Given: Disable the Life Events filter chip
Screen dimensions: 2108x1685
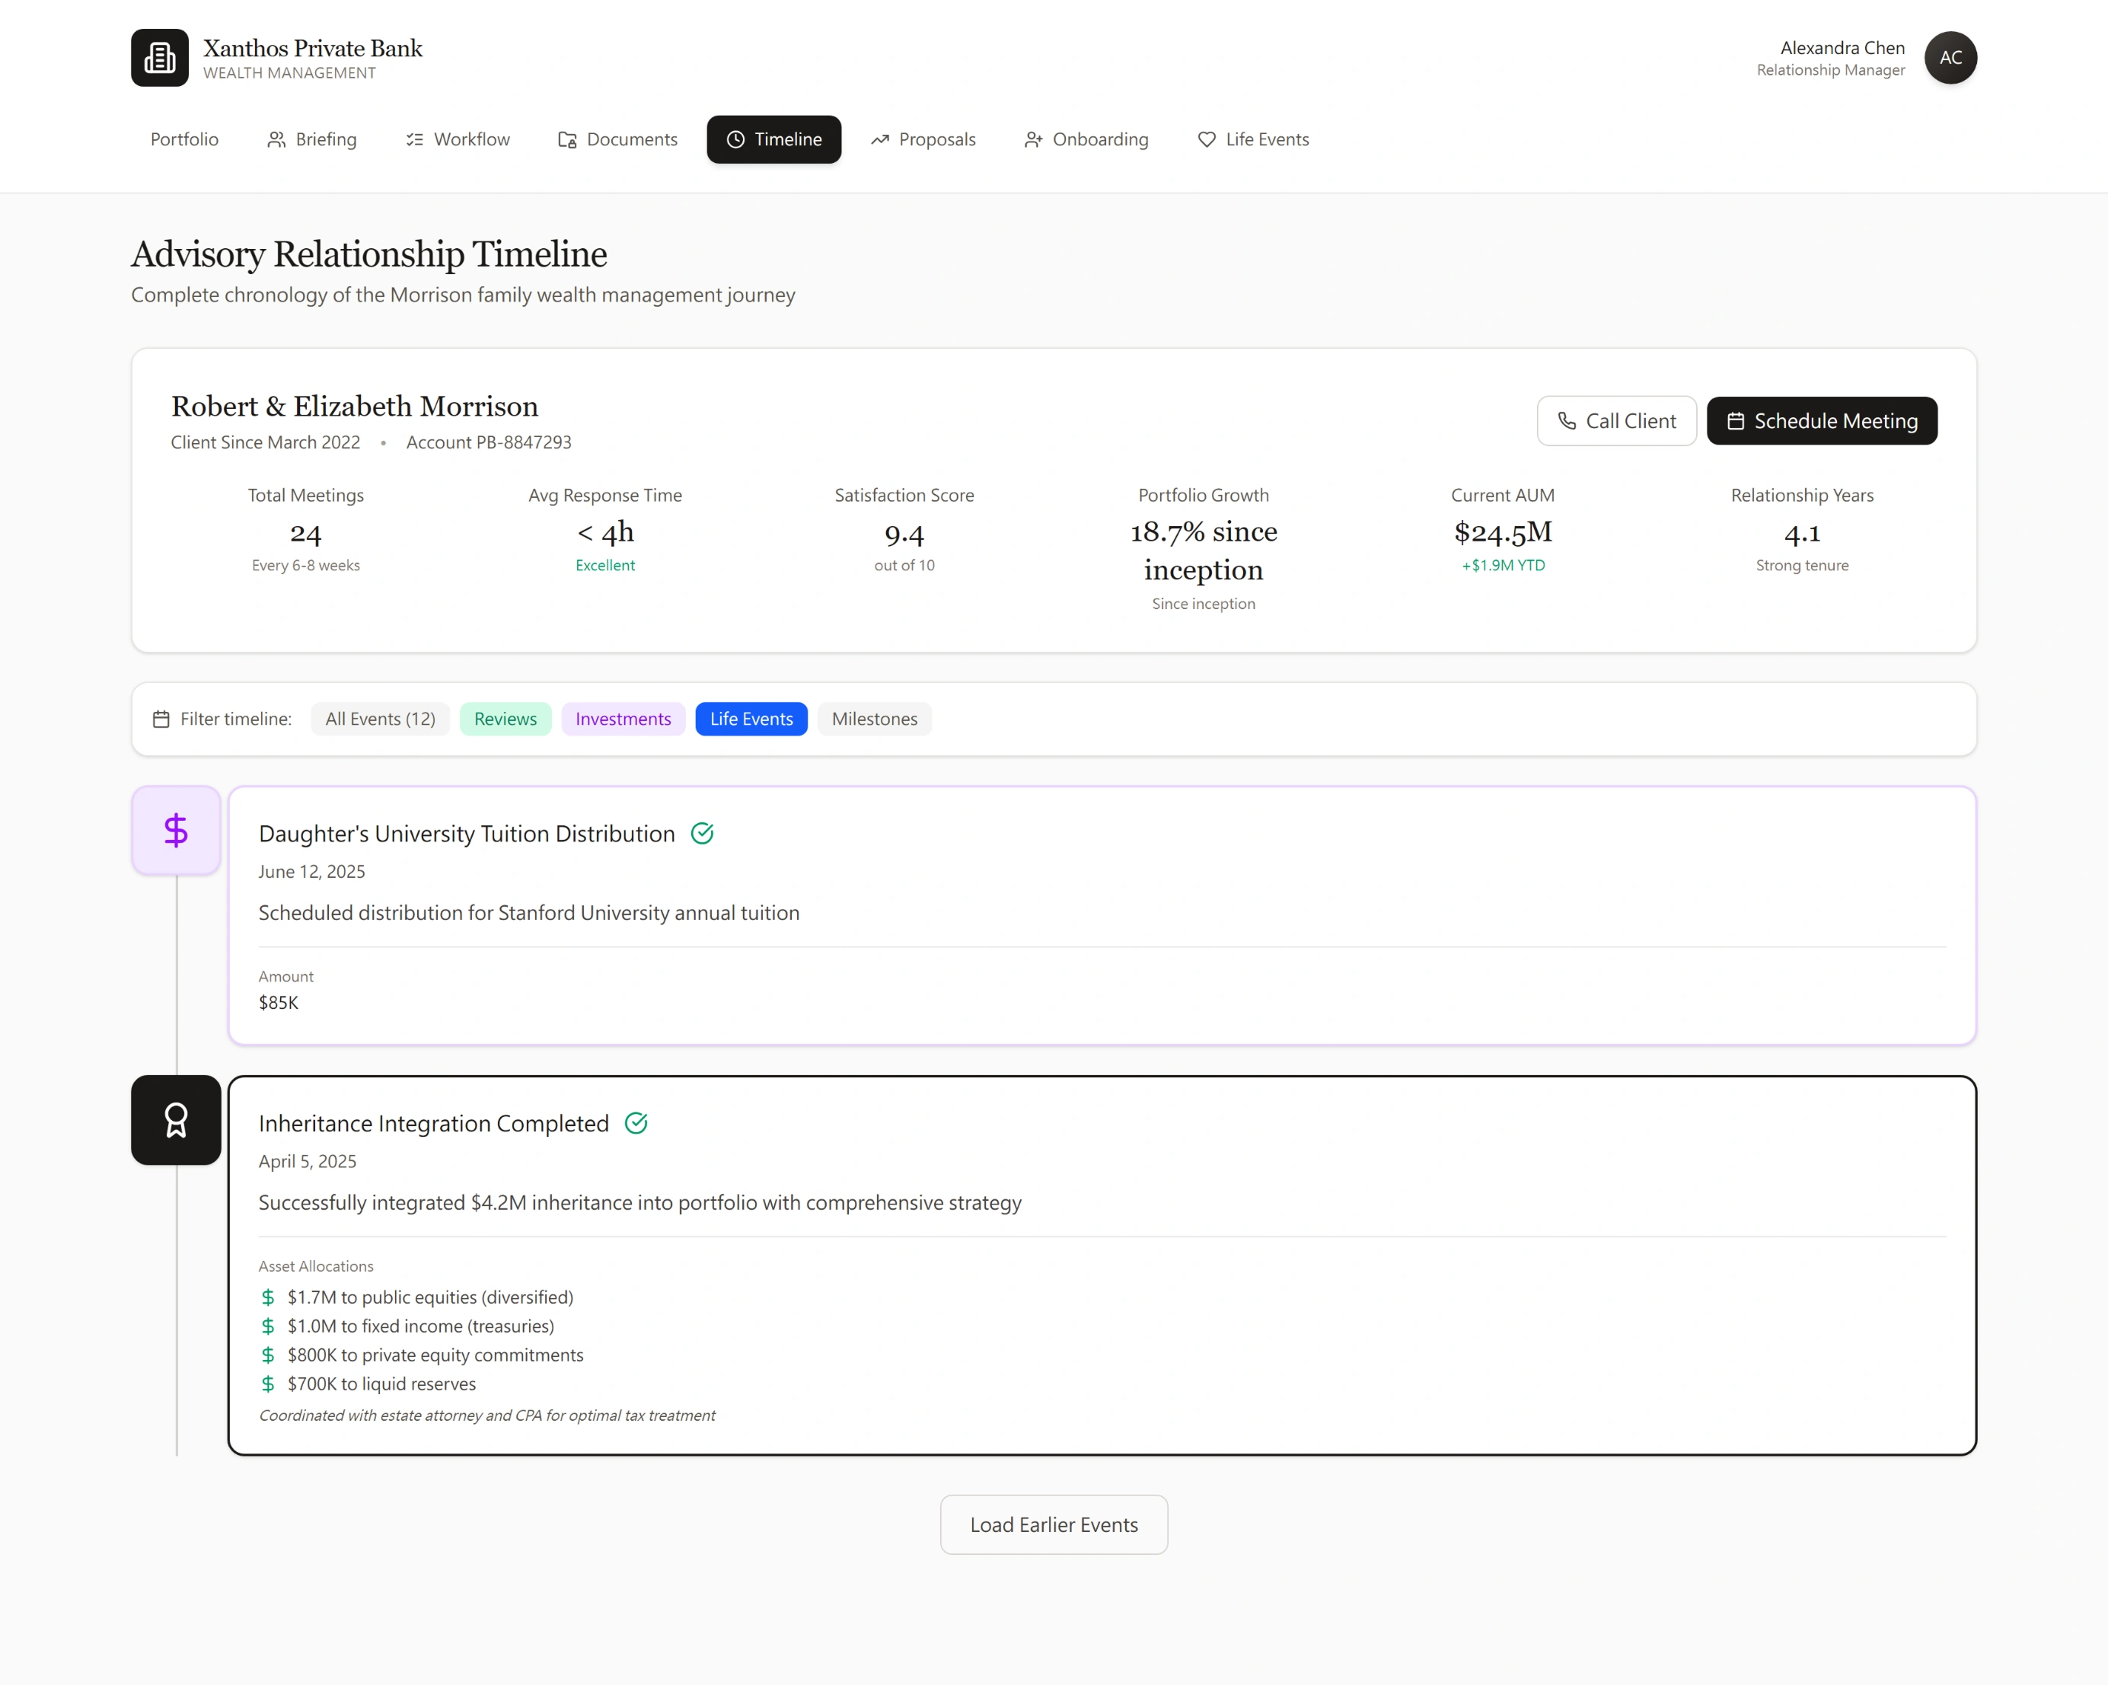Looking at the screenshot, I should (751, 719).
